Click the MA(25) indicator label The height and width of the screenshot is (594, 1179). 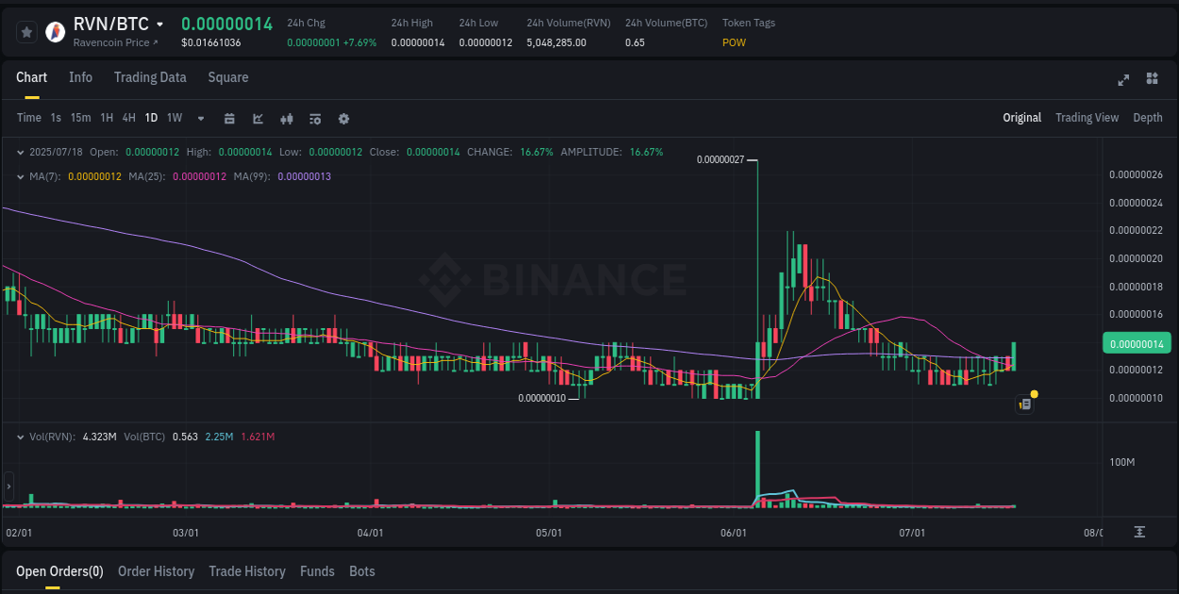pos(147,176)
